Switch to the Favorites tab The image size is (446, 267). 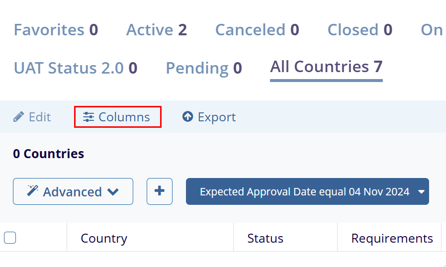click(x=56, y=30)
